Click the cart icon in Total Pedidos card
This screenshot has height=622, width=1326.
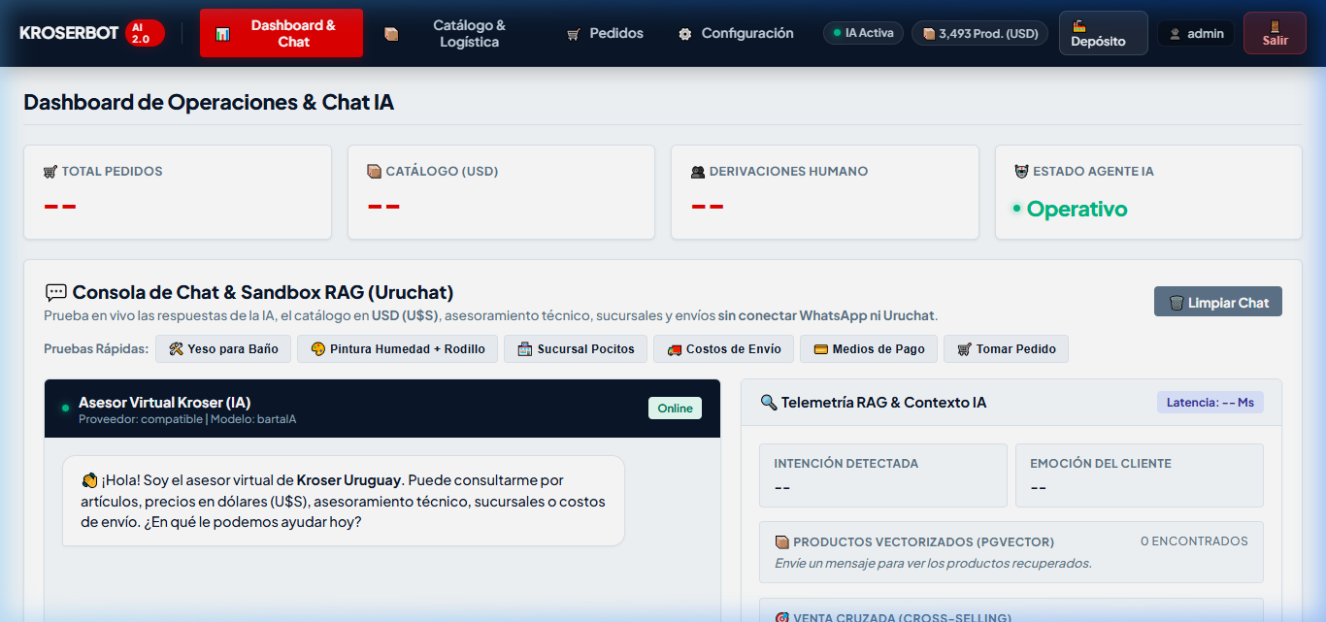50,172
